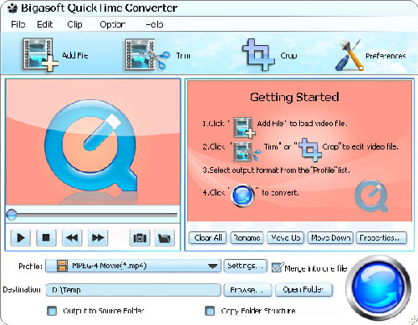This screenshot has width=418, height=325.
Task: Open the Option menu
Action: (x=113, y=24)
